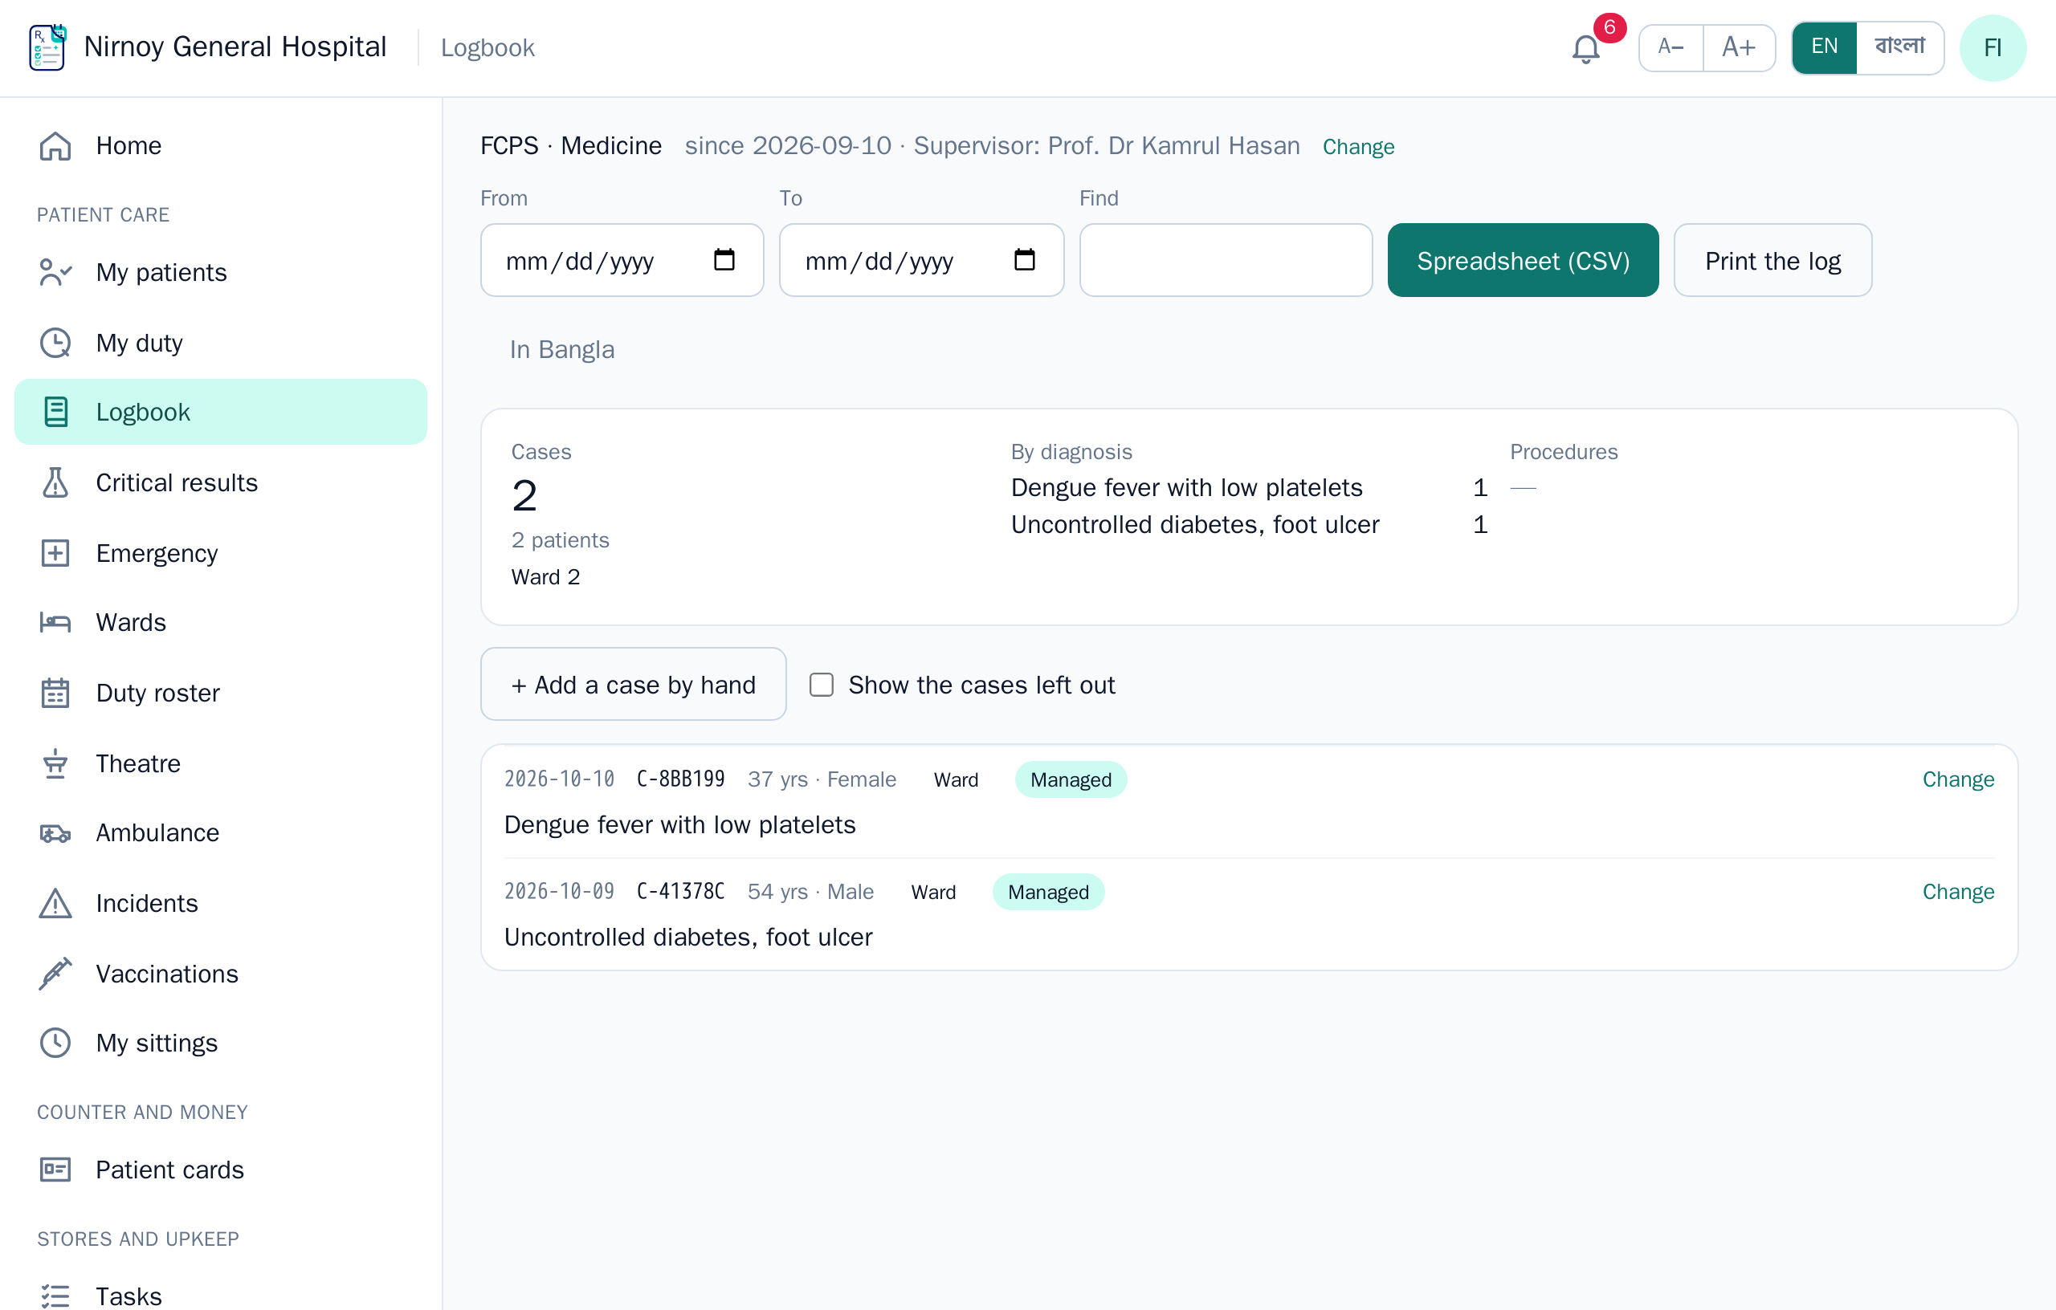Click Print the log
The width and height of the screenshot is (2056, 1310).
point(1772,260)
